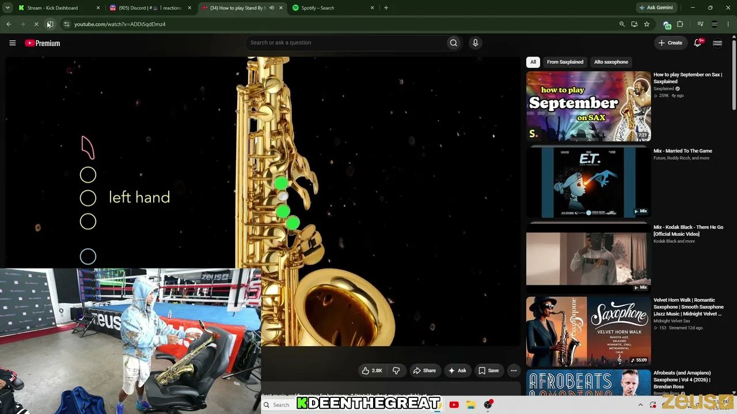Switch to the Kick Dashboard tab

tap(59, 8)
